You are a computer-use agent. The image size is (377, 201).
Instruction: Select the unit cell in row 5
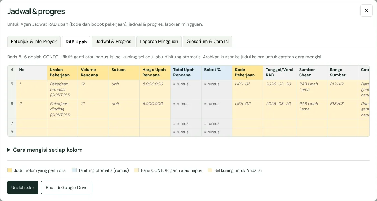click(124, 90)
